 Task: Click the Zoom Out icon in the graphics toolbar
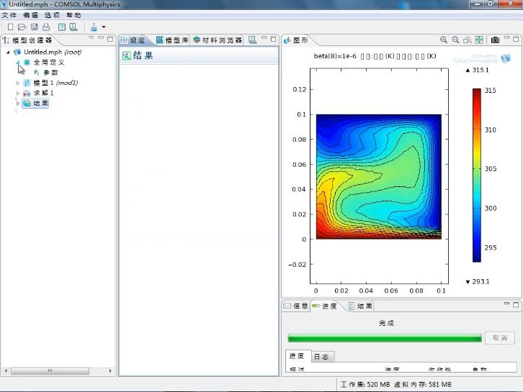[455, 40]
